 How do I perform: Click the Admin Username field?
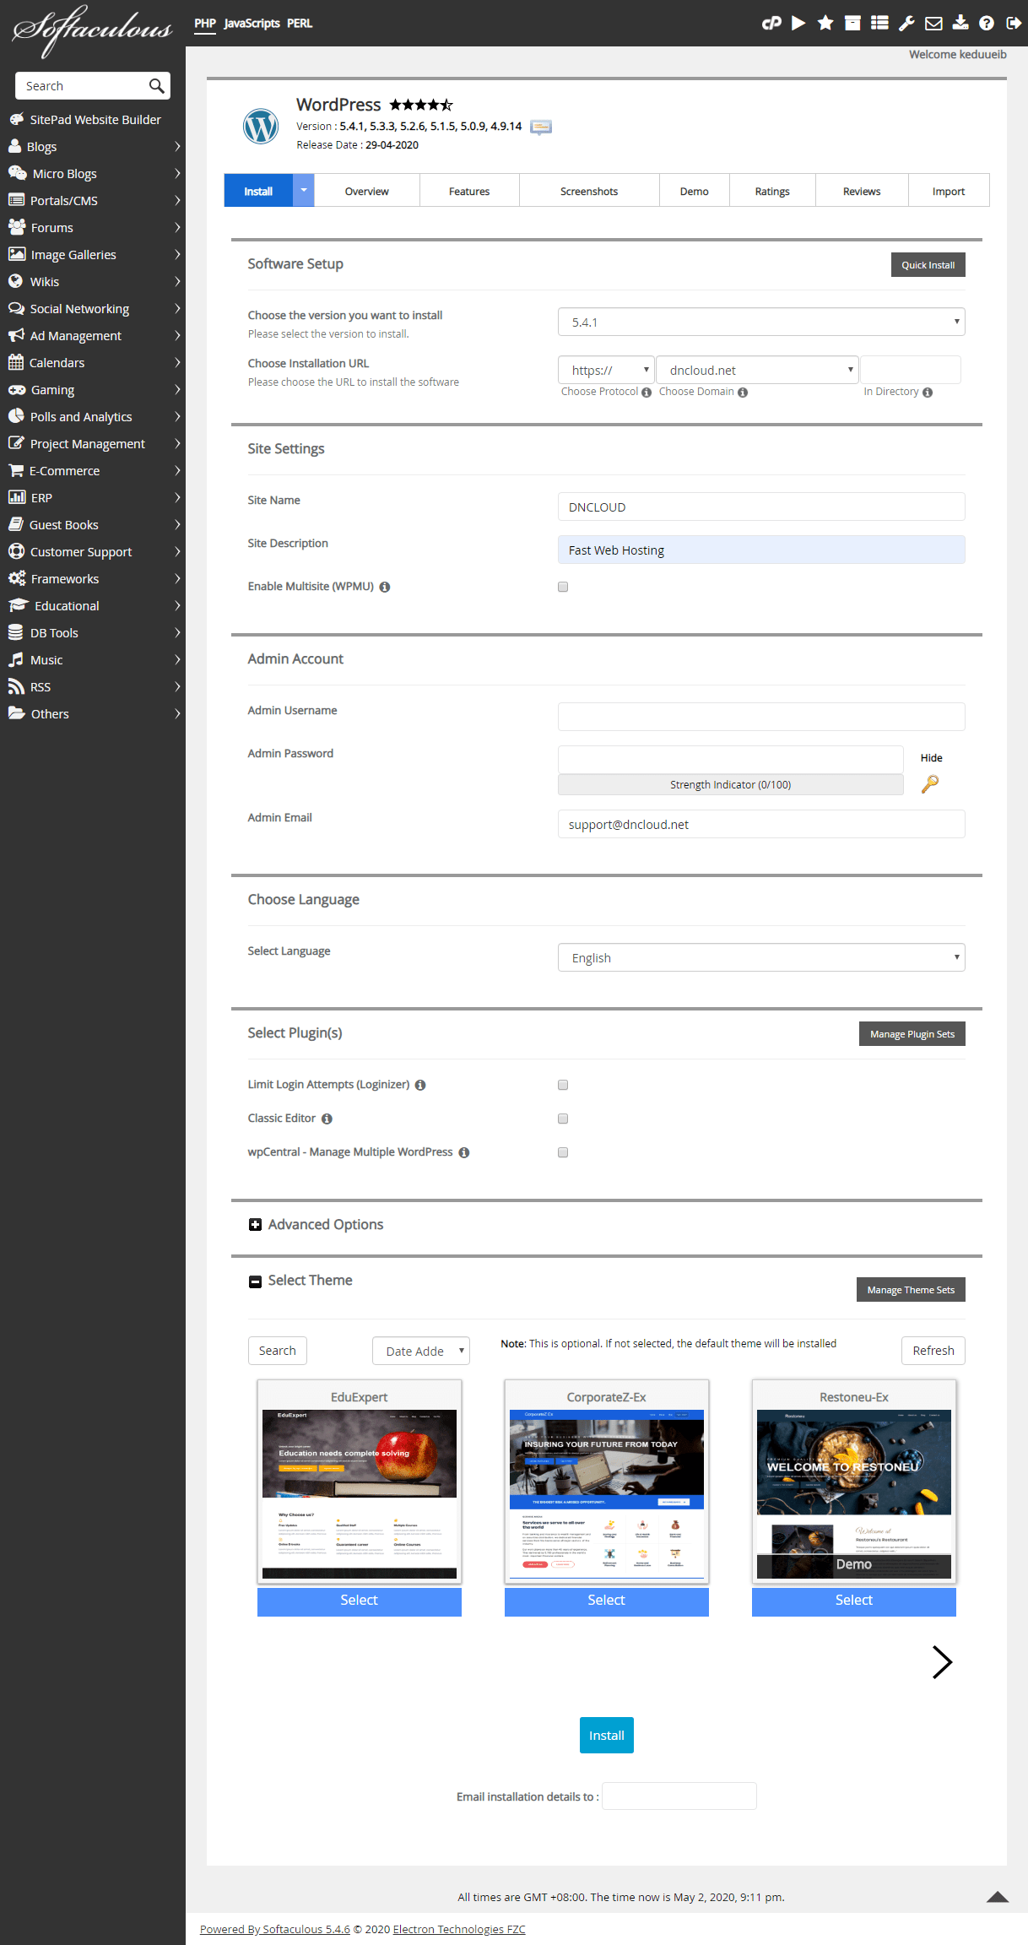point(761,716)
